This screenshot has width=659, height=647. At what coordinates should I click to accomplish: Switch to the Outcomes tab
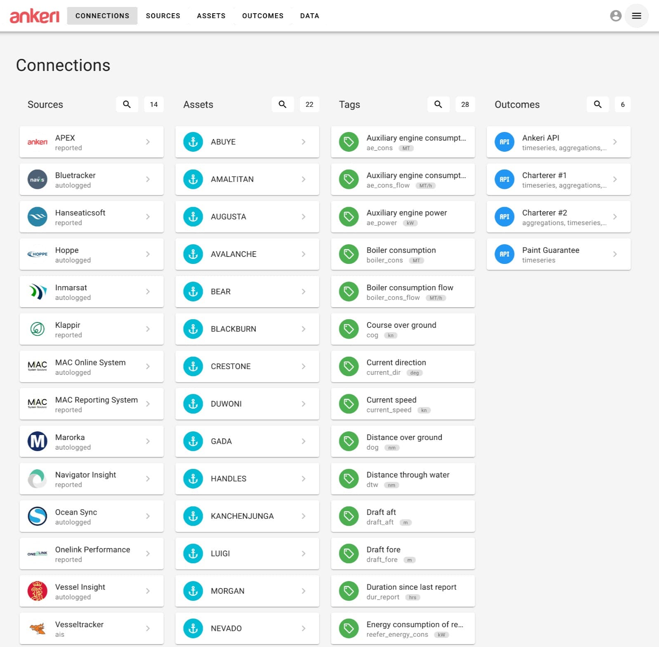pyautogui.click(x=263, y=16)
